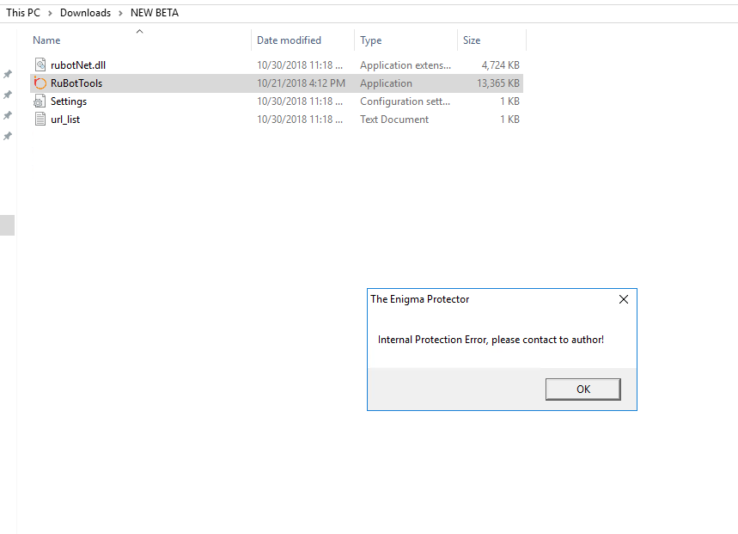Sort files by Date modified column

point(289,40)
